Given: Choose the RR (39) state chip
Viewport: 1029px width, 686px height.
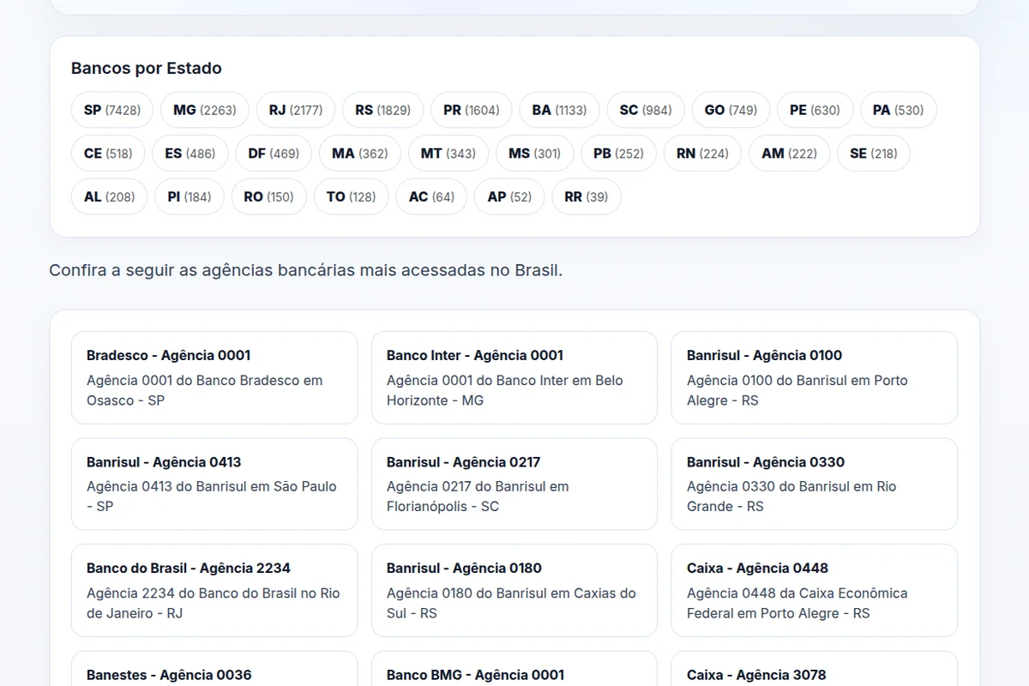Looking at the screenshot, I should (x=587, y=196).
